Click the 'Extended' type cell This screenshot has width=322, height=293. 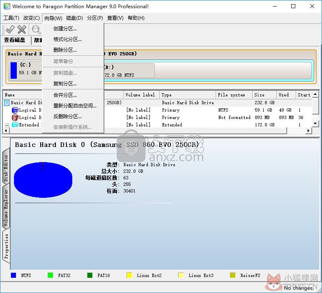[x=172, y=125]
